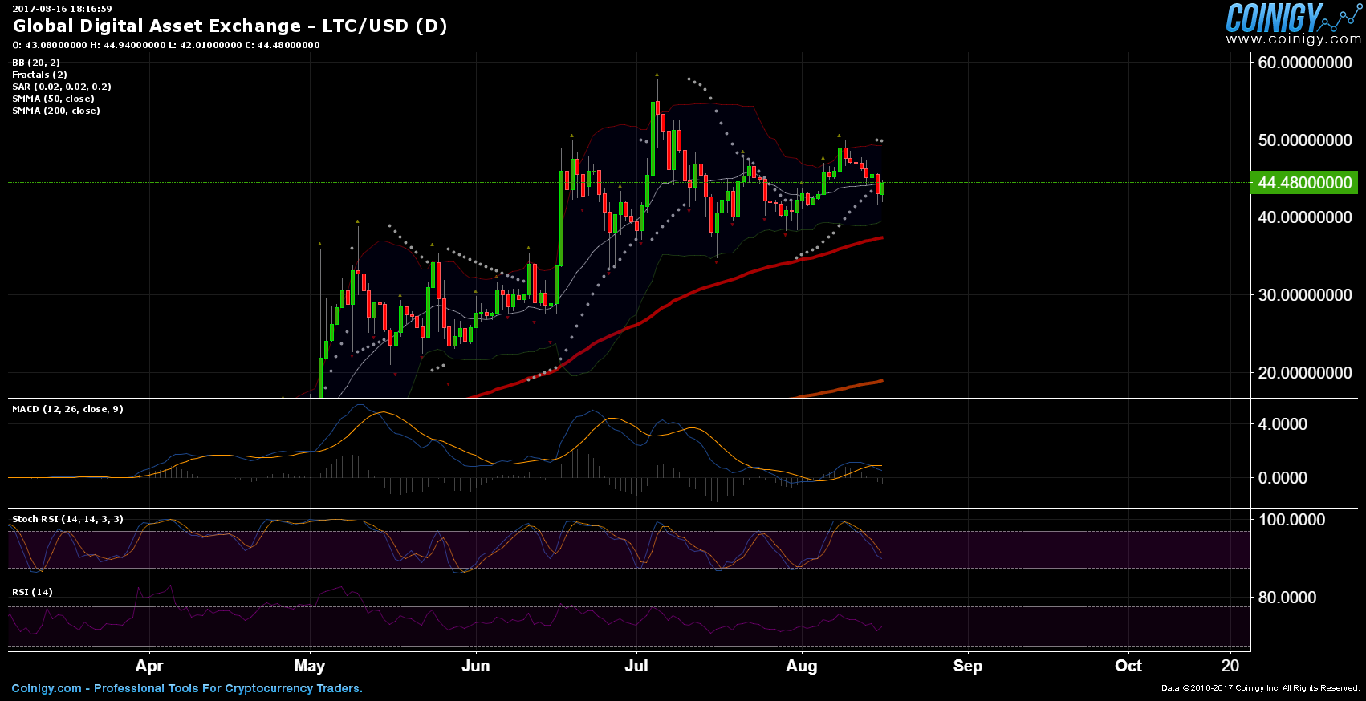Select the MACD (12, 26, close, 9) label
This screenshot has width=1366, height=701.
point(67,409)
